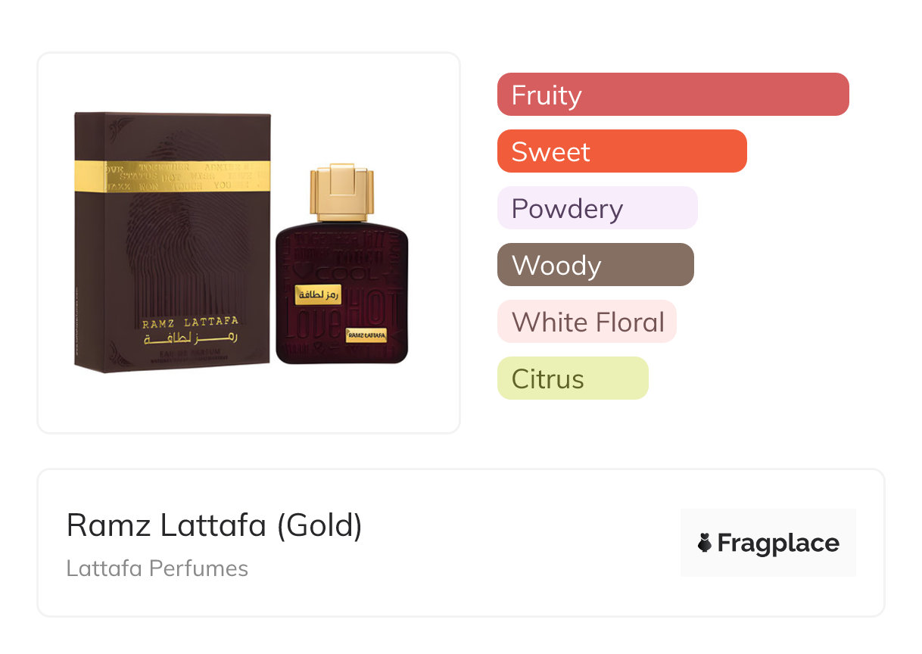This screenshot has width=922, height=654.
Task: Select the Sweet accord bar
Action: pyautogui.click(x=621, y=151)
